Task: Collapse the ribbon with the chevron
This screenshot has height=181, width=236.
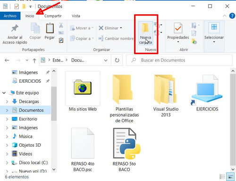Action: [225, 16]
